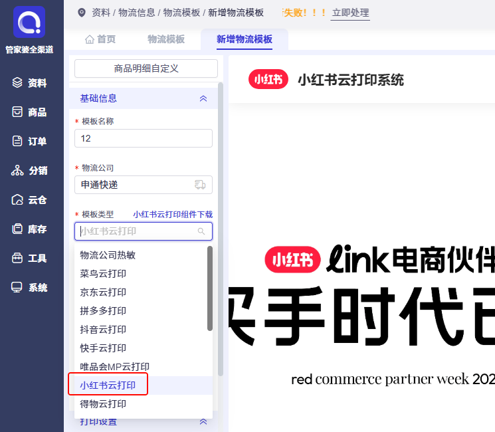Viewport: 495px width, 432px height.
Task: Click the 模板类型 search combo box
Action: pyautogui.click(x=144, y=231)
